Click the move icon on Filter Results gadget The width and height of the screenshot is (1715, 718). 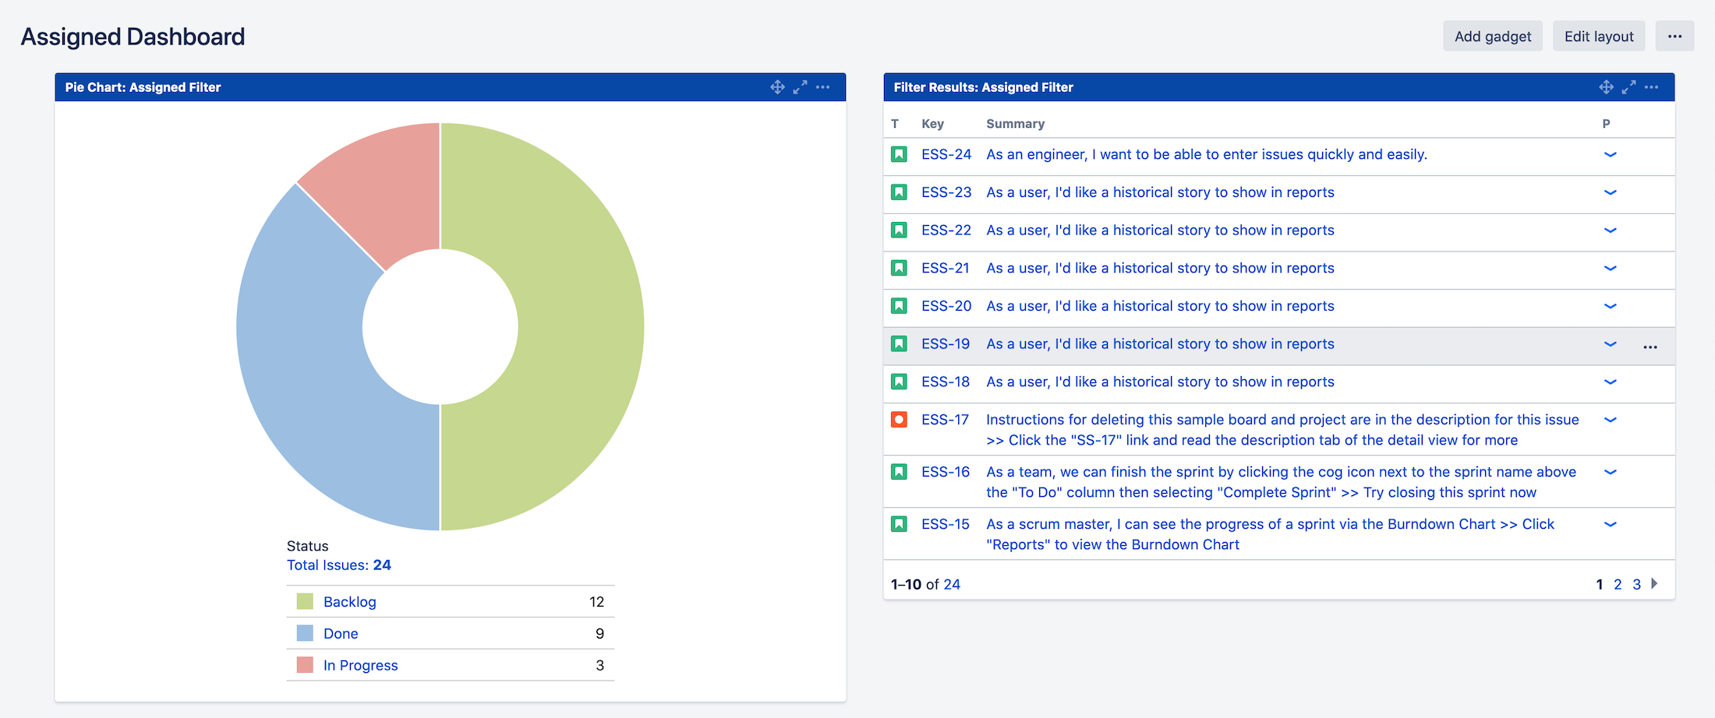tap(1607, 87)
